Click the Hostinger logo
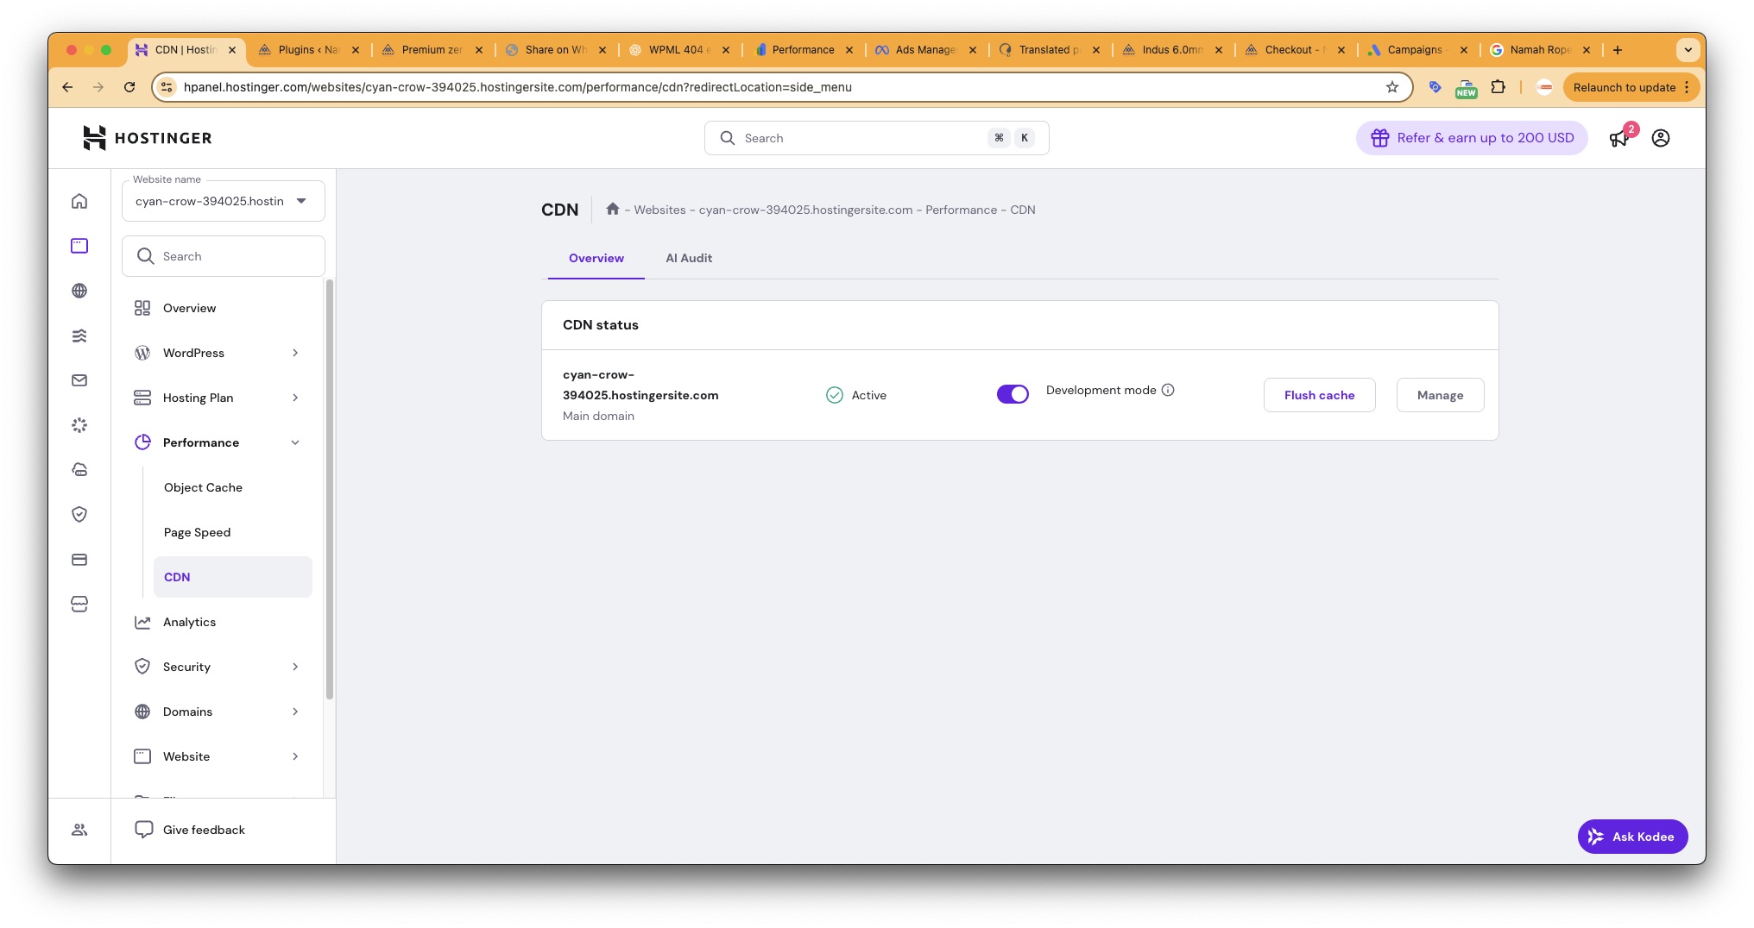Image resolution: width=1754 pixels, height=928 pixels. pyautogui.click(x=147, y=138)
